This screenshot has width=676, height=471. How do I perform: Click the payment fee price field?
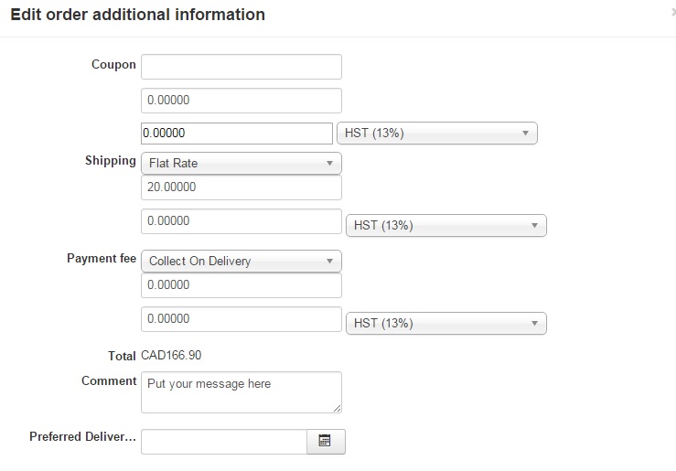(x=241, y=285)
